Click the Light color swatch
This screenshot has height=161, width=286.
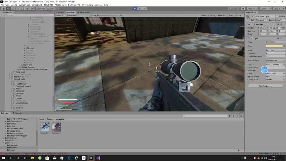pyautogui.click(x=274, y=46)
